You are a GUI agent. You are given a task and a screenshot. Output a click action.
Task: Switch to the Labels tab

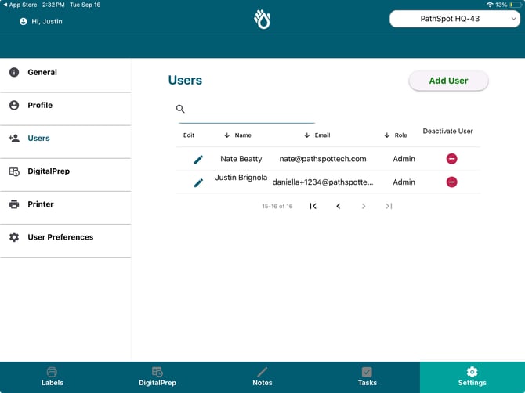click(52, 377)
